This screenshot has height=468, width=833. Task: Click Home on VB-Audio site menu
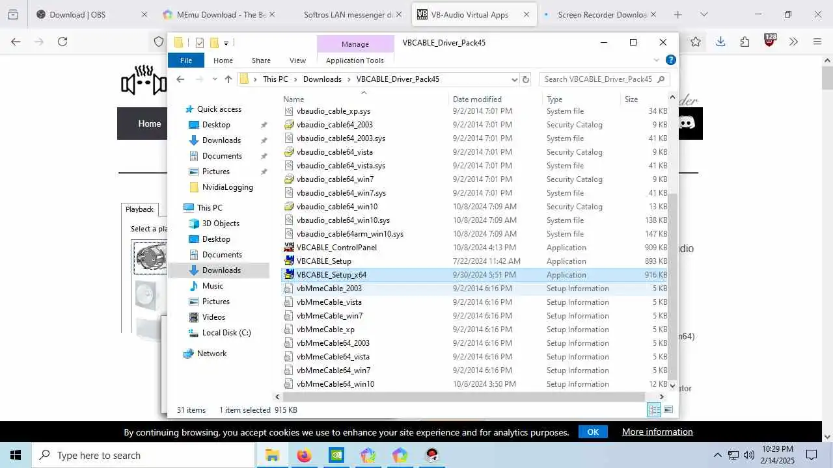point(149,123)
